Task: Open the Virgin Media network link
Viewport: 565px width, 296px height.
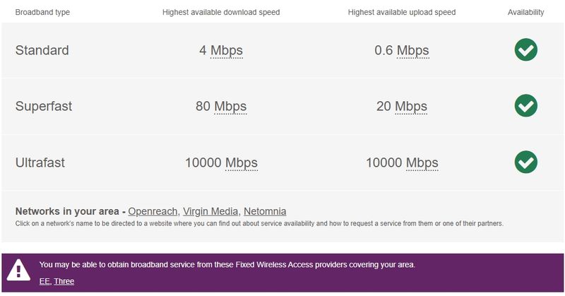Action: click(x=210, y=211)
